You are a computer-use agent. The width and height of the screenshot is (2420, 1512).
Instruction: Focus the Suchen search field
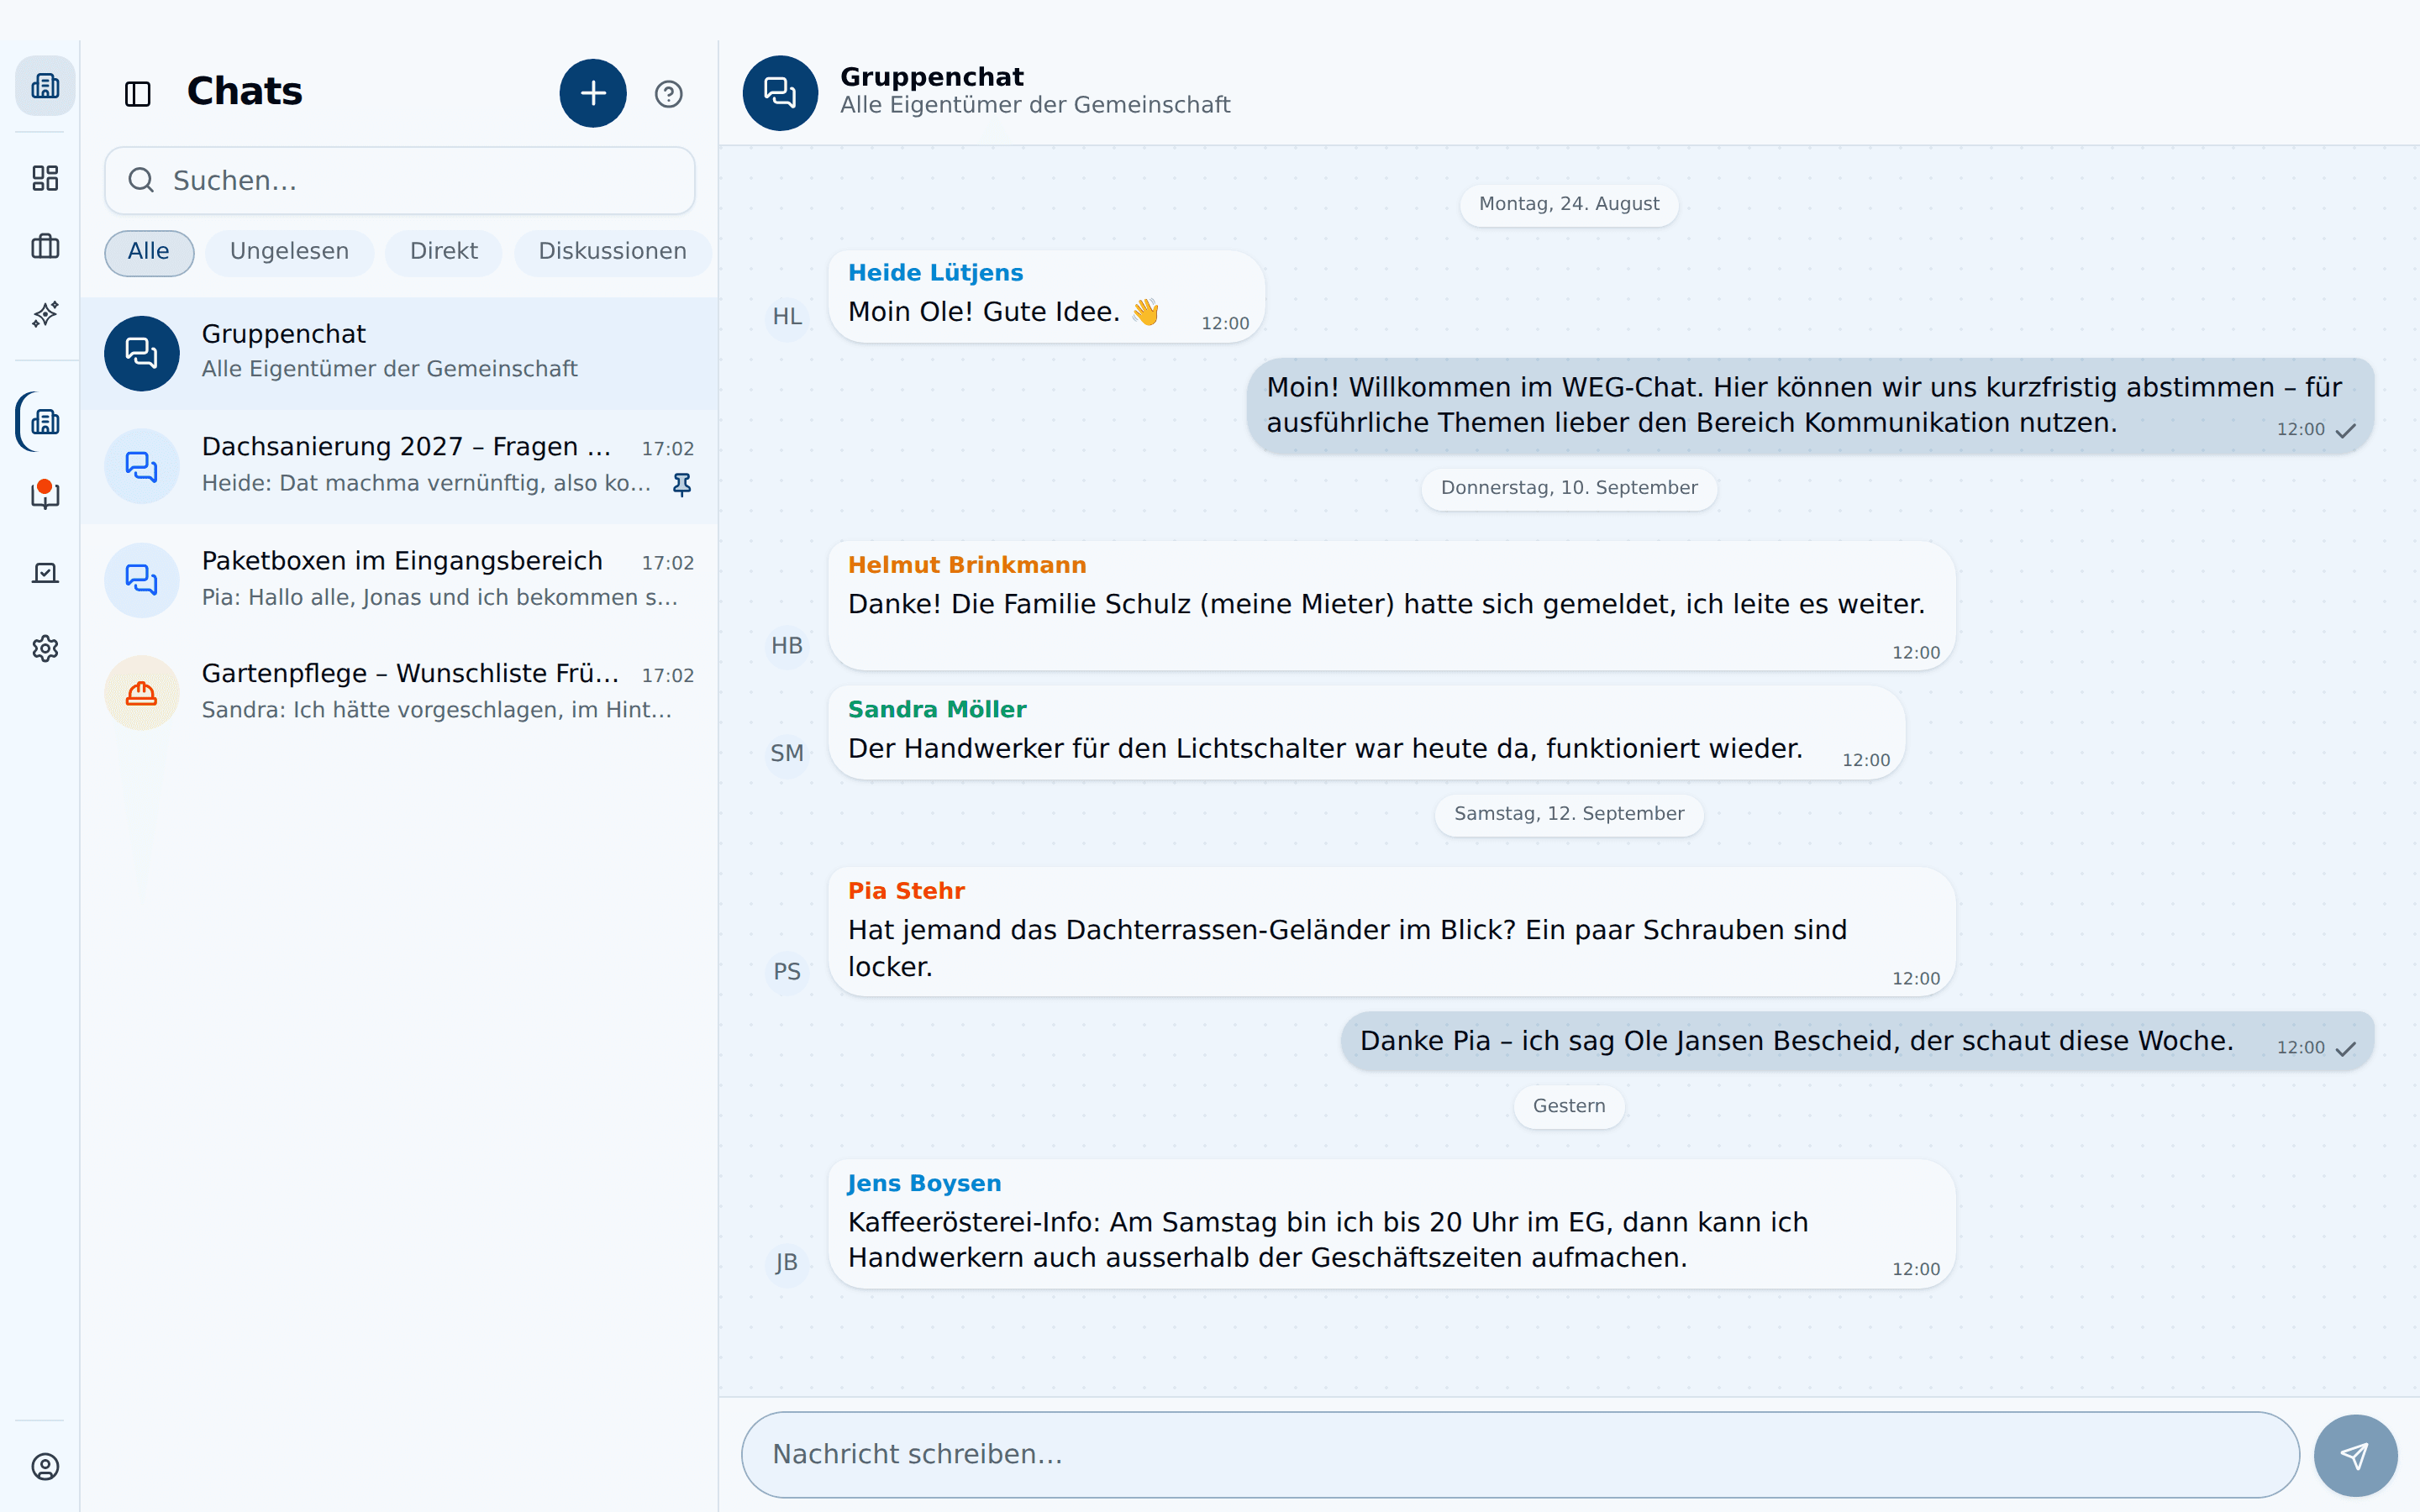pos(400,181)
